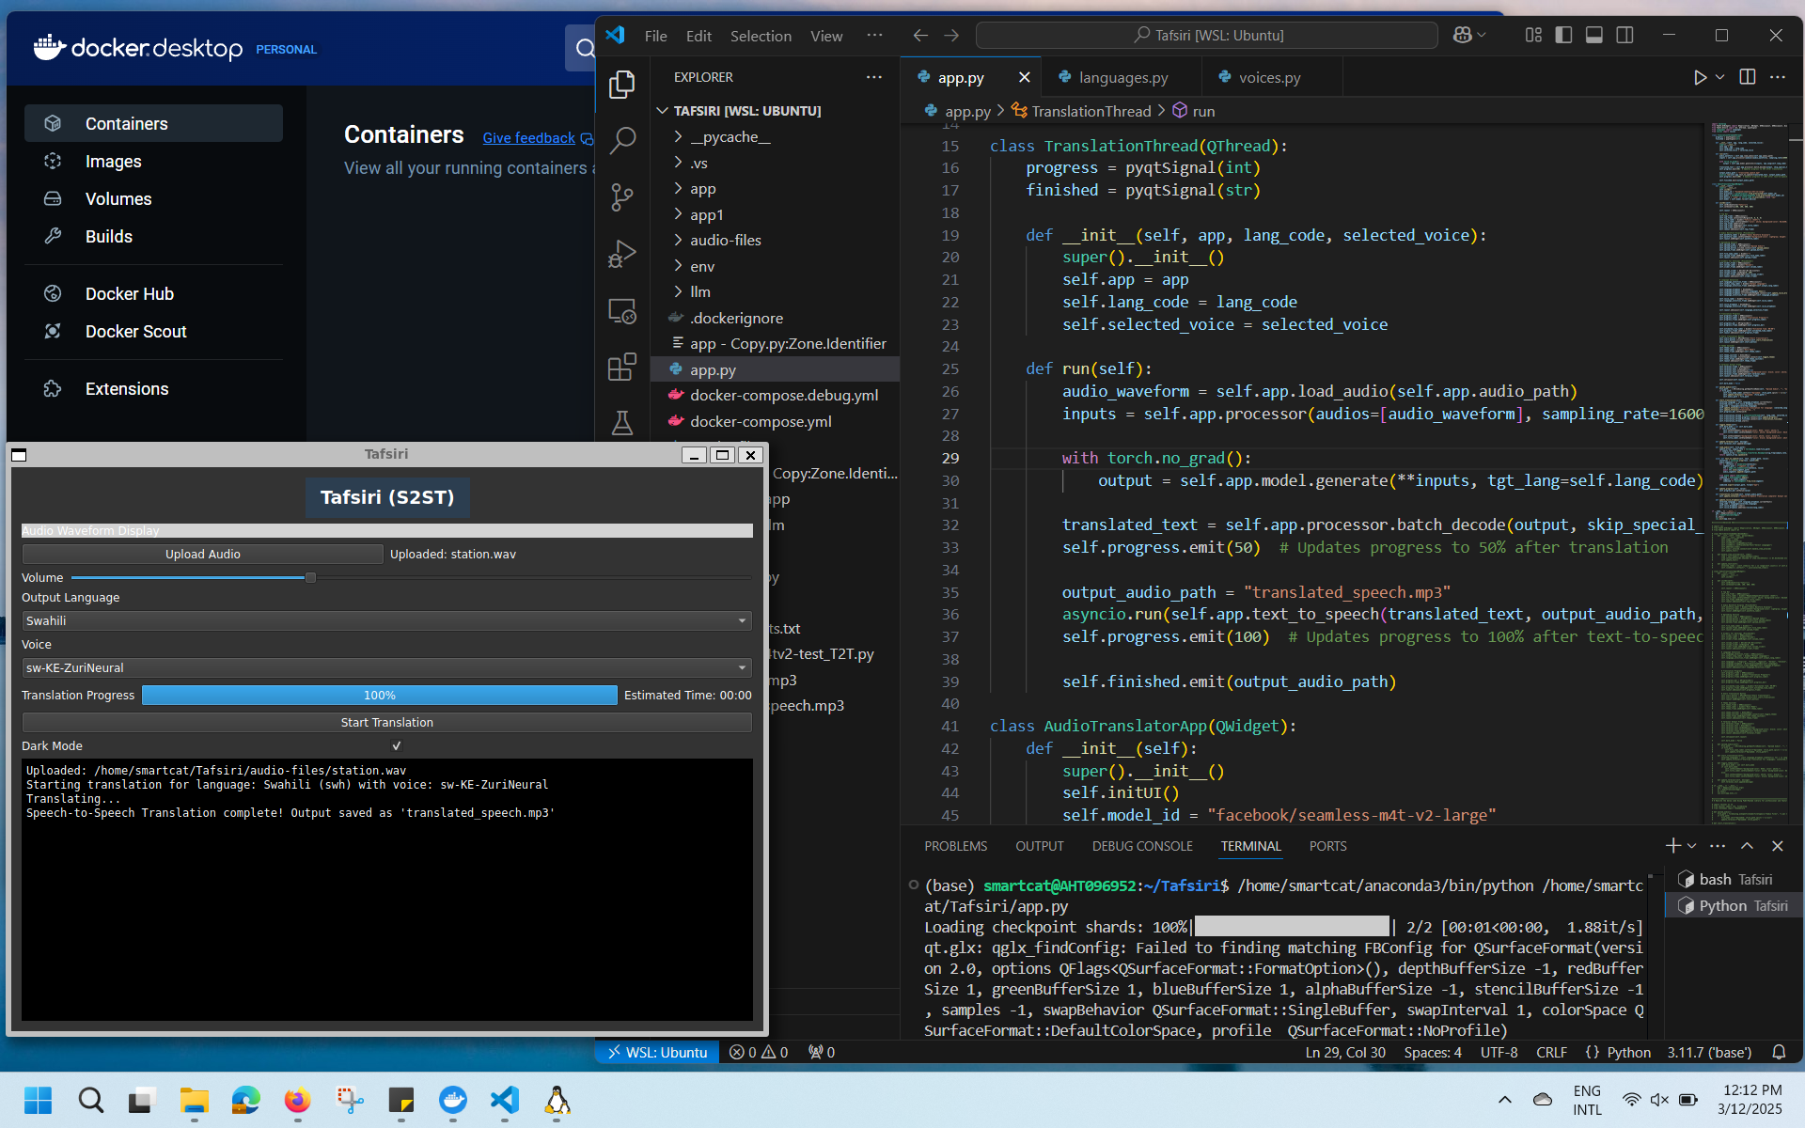This screenshot has width=1805, height=1128.
Task: Click Give feedback link in Docker Desktop
Action: click(x=528, y=138)
